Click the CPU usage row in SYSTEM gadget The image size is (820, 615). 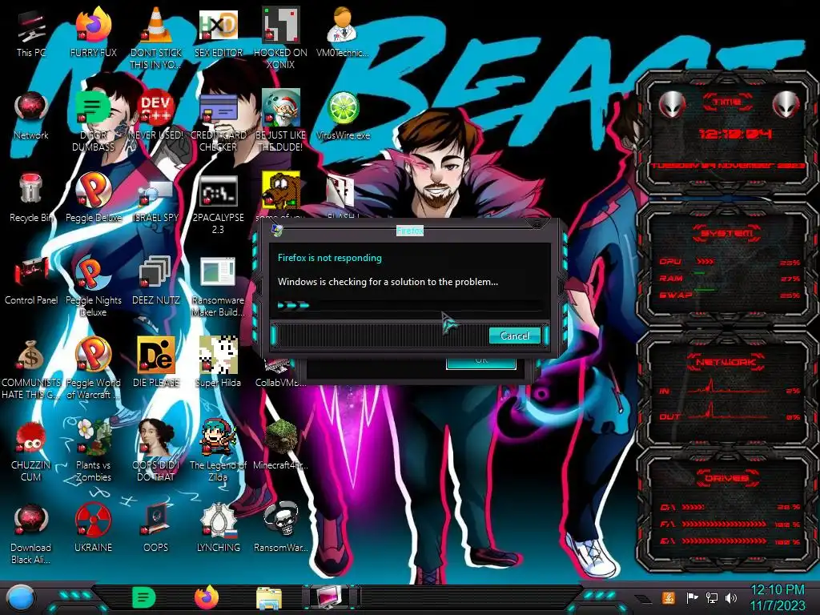coord(729,262)
